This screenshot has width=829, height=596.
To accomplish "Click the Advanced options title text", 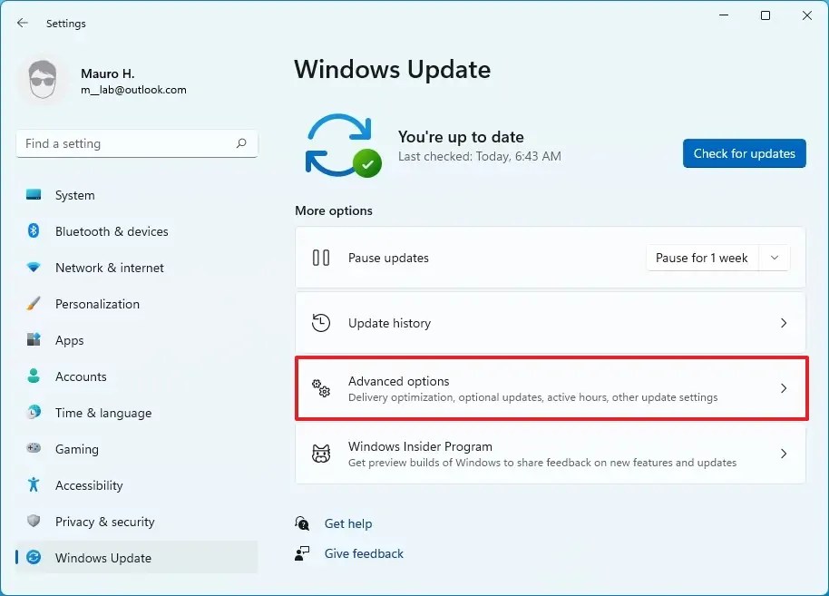I will (x=399, y=381).
